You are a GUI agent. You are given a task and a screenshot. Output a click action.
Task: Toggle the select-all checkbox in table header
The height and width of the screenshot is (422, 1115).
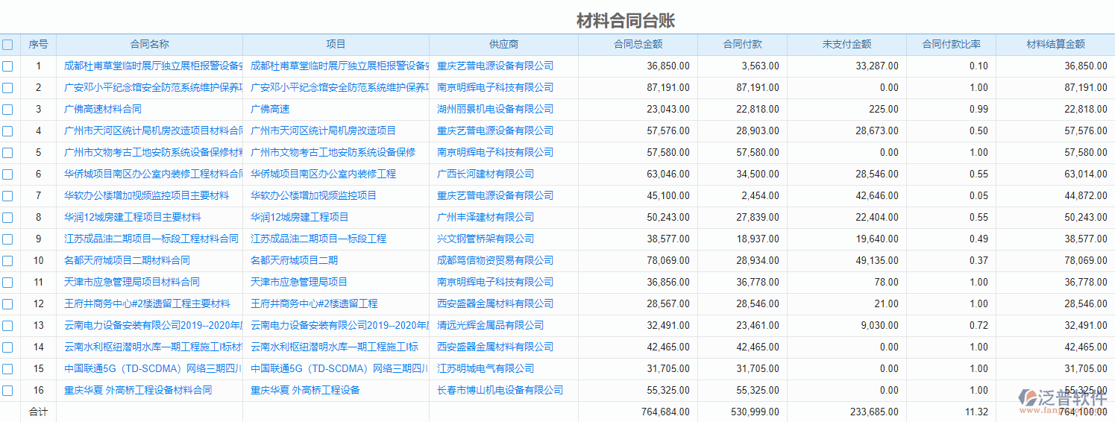[7, 45]
